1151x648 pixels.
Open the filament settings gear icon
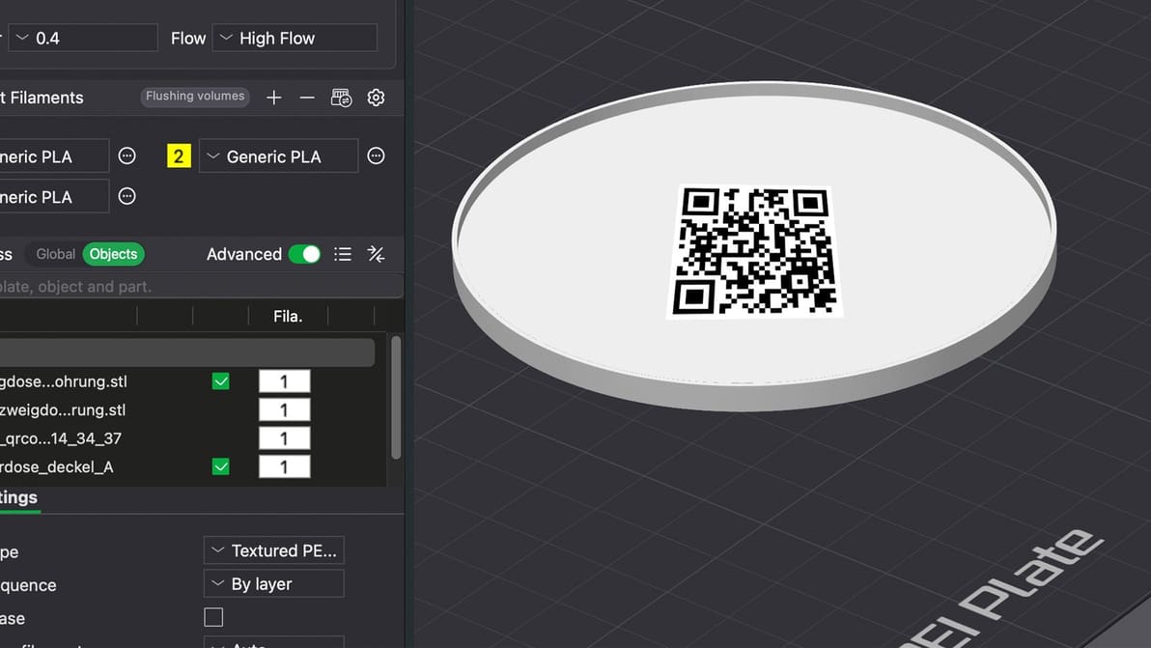point(376,97)
